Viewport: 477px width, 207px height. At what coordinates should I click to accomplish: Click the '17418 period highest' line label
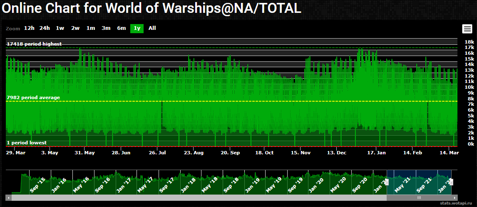pyautogui.click(x=34, y=44)
